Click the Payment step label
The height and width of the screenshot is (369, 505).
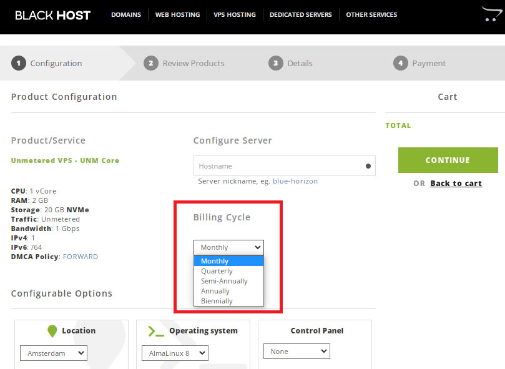click(429, 64)
